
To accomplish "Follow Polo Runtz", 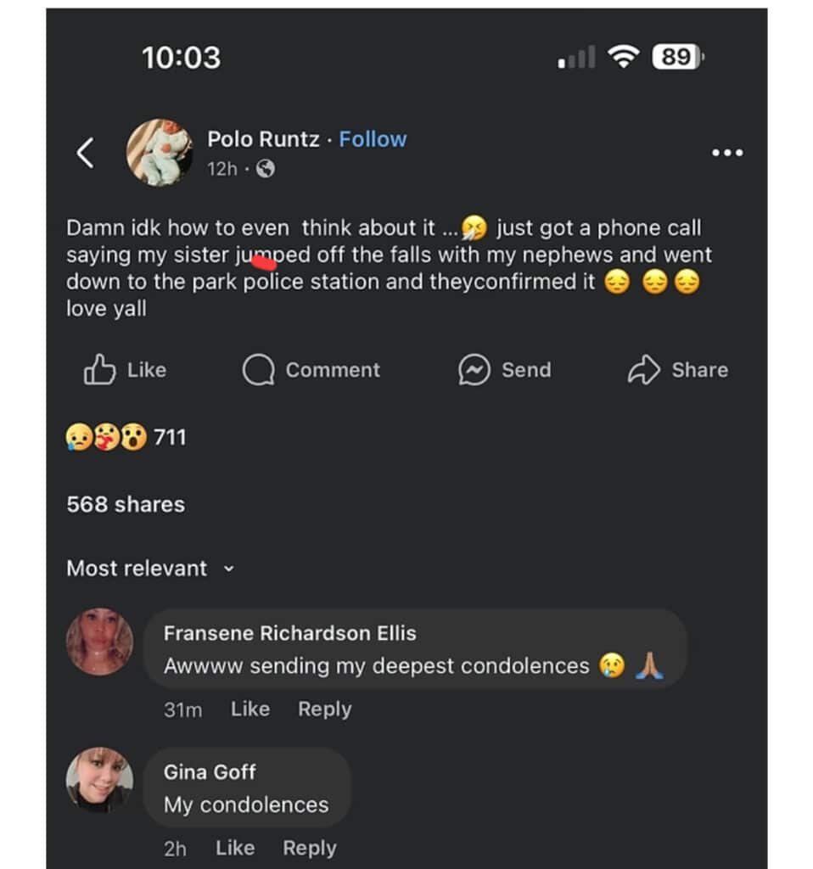I will click(x=373, y=139).
